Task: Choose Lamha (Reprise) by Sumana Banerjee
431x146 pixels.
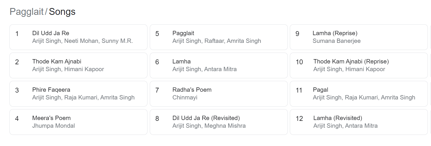Action: pos(359,37)
